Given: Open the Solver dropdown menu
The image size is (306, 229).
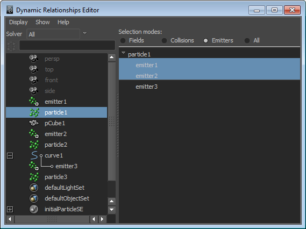Looking at the screenshot, I should tap(84, 33).
